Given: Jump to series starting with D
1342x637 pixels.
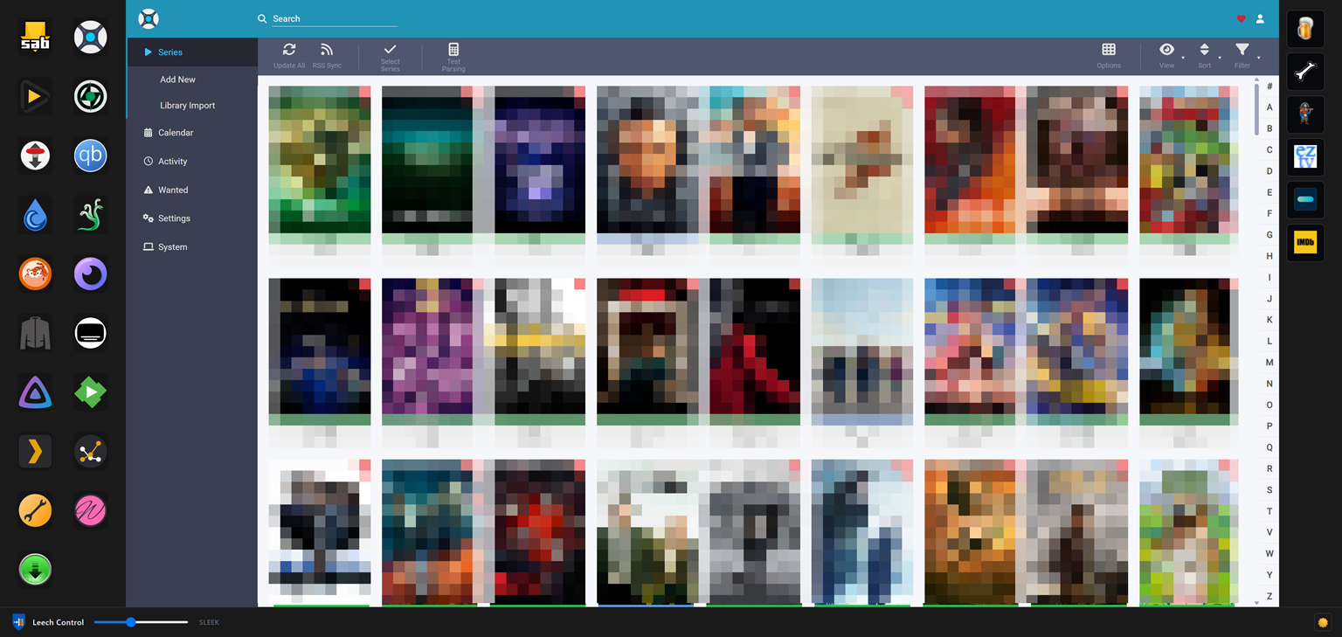Looking at the screenshot, I should [x=1269, y=171].
